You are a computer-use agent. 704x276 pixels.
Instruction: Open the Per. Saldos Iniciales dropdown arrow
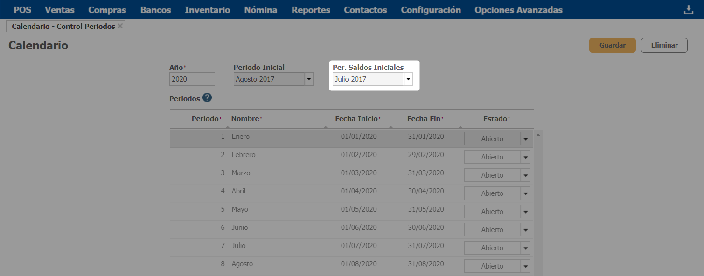(408, 79)
